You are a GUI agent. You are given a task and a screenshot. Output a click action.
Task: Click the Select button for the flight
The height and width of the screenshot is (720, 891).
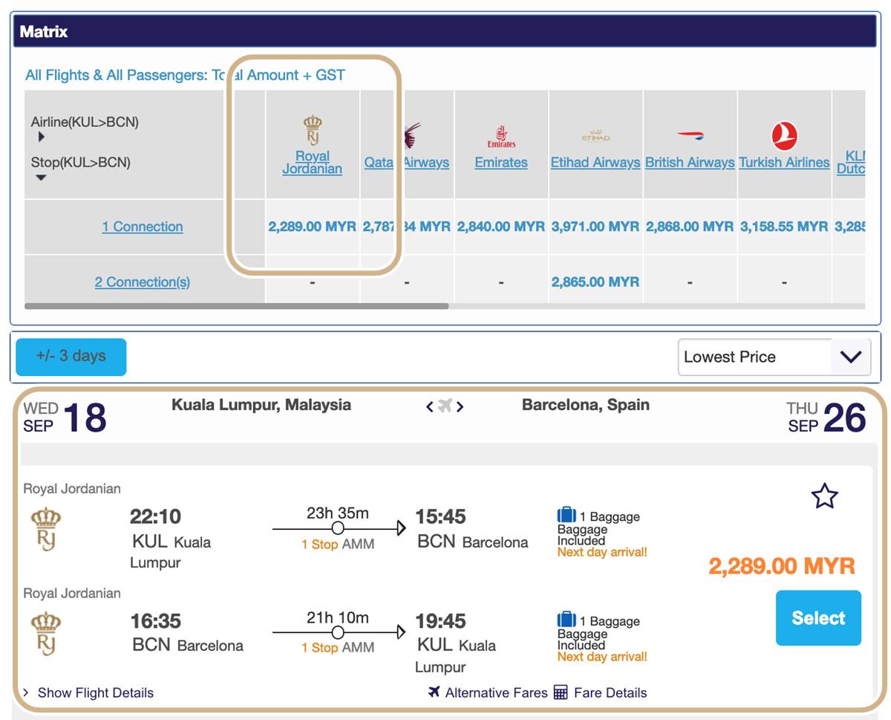[818, 618]
